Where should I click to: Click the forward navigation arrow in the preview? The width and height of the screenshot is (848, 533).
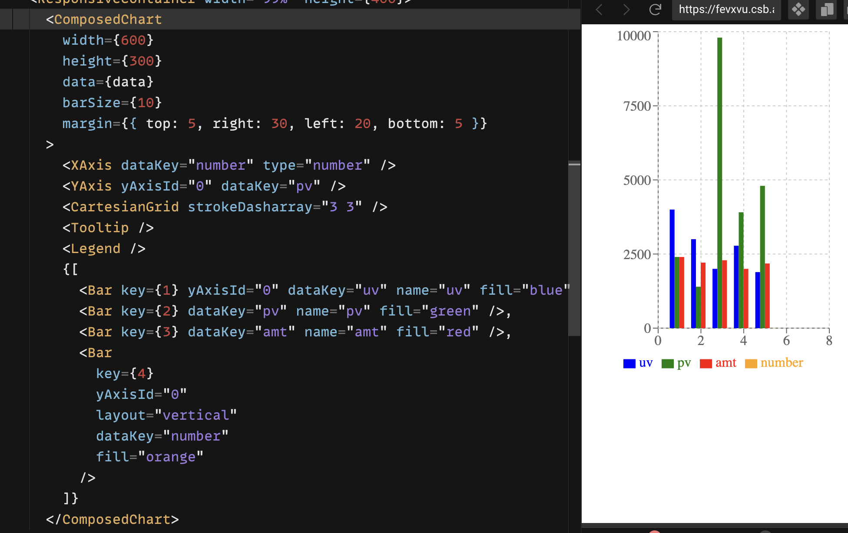point(626,10)
